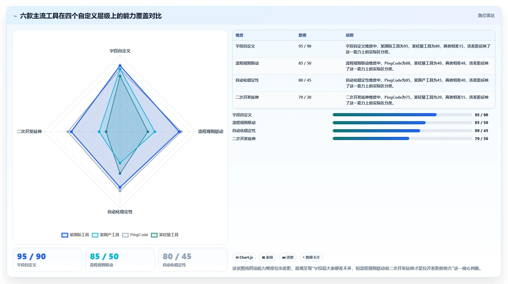Toggle the 某轻量工具 legend swatch
508x284 pixels.
(x=154, y=235)
